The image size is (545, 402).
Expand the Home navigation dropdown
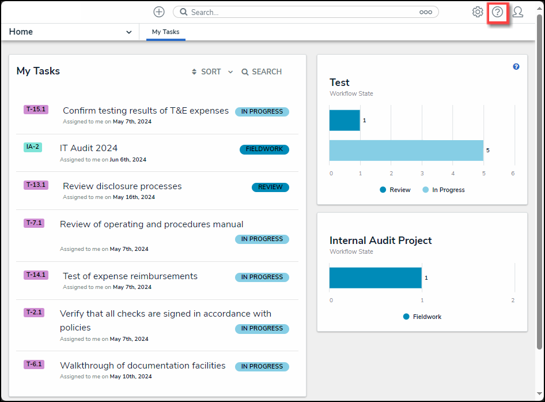[x=128, y=32]
